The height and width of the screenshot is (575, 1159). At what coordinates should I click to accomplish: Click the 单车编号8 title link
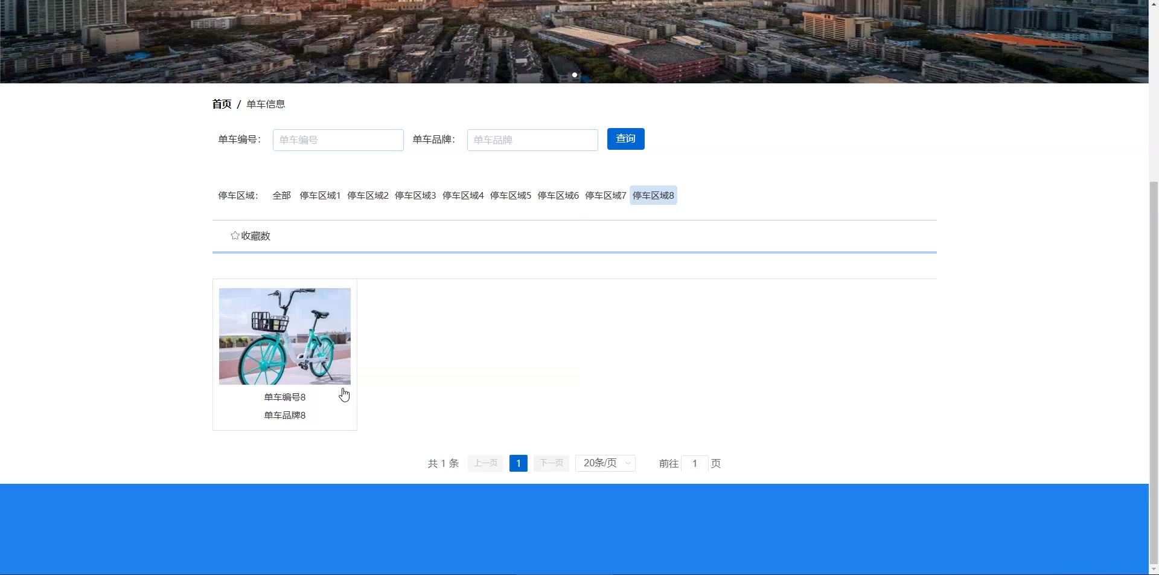coord(285,397)
